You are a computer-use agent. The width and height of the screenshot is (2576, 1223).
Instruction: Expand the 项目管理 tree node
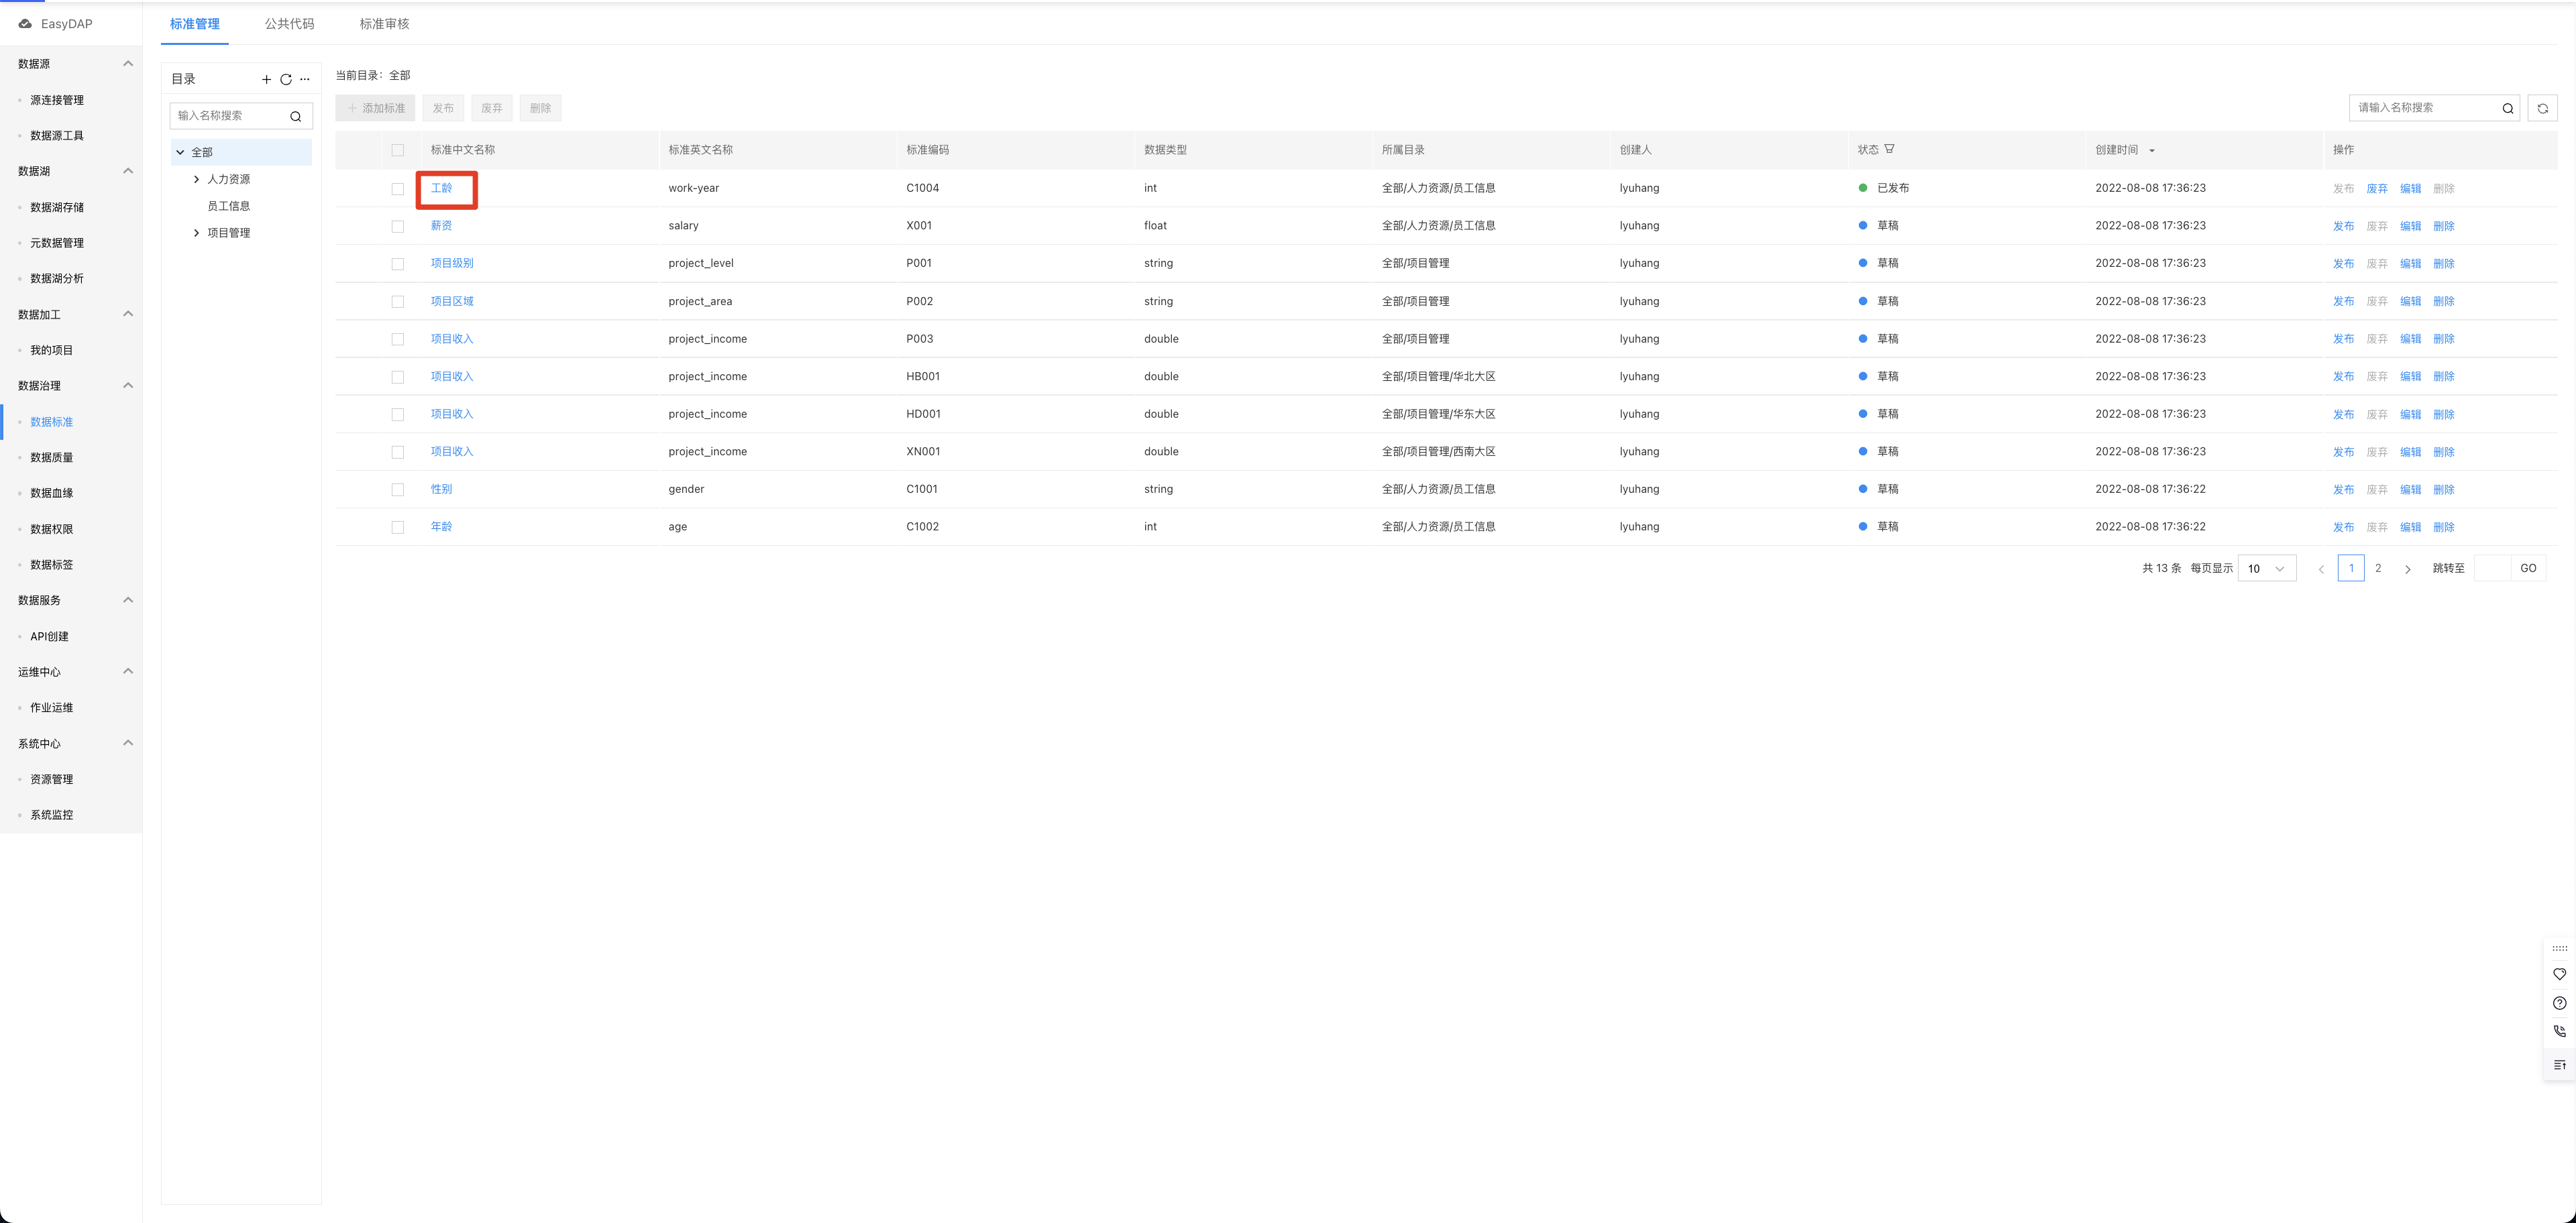click(196, 233)
